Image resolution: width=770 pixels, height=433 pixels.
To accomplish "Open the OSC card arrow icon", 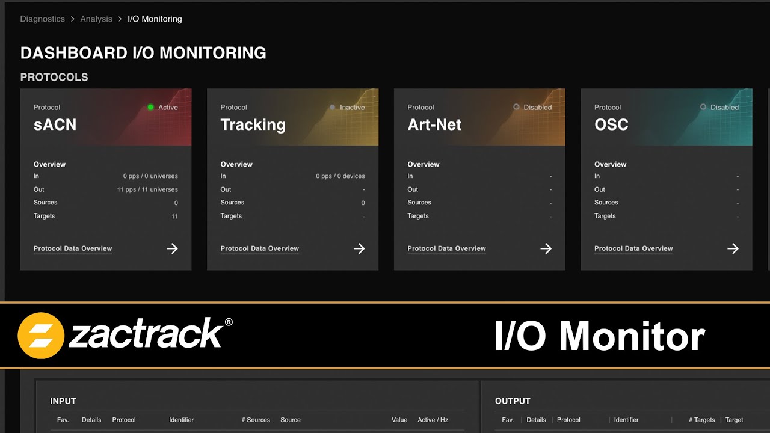I will (x=733, y=248).
